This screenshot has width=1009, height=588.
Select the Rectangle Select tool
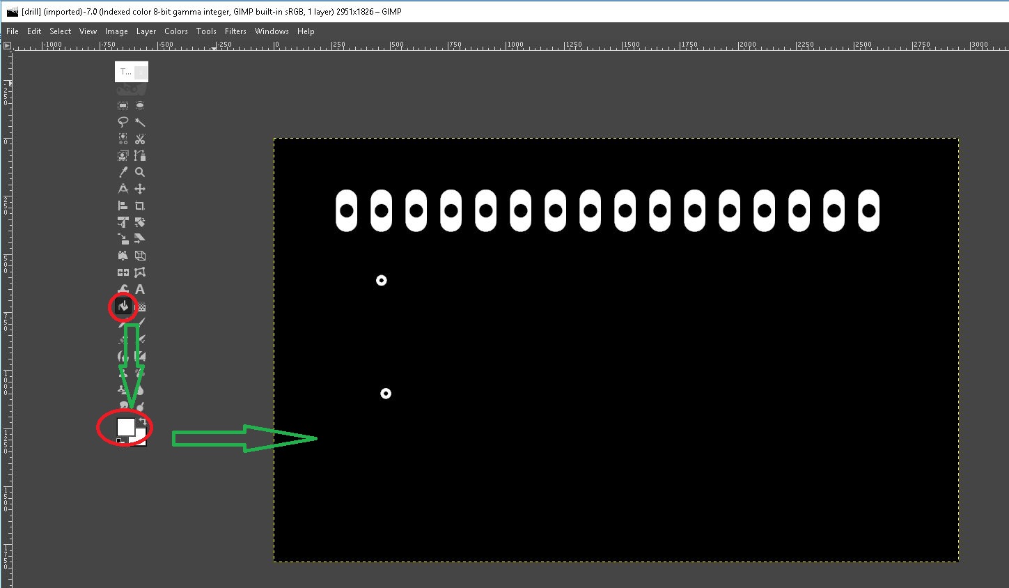pyautogui.click(x=123, y=105)
